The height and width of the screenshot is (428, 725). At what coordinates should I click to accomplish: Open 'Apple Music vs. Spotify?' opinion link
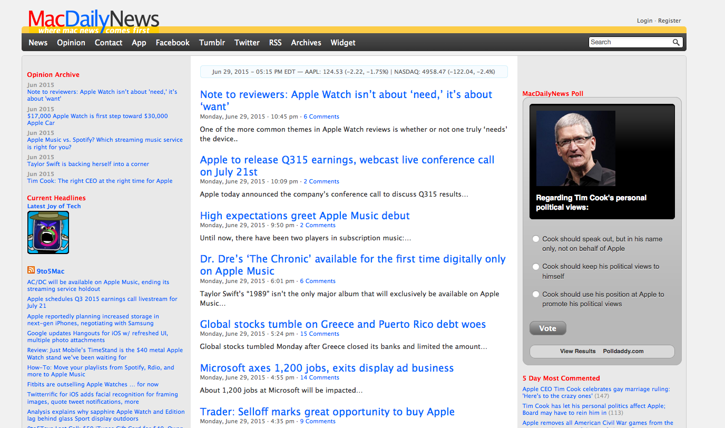coord(105,143)
